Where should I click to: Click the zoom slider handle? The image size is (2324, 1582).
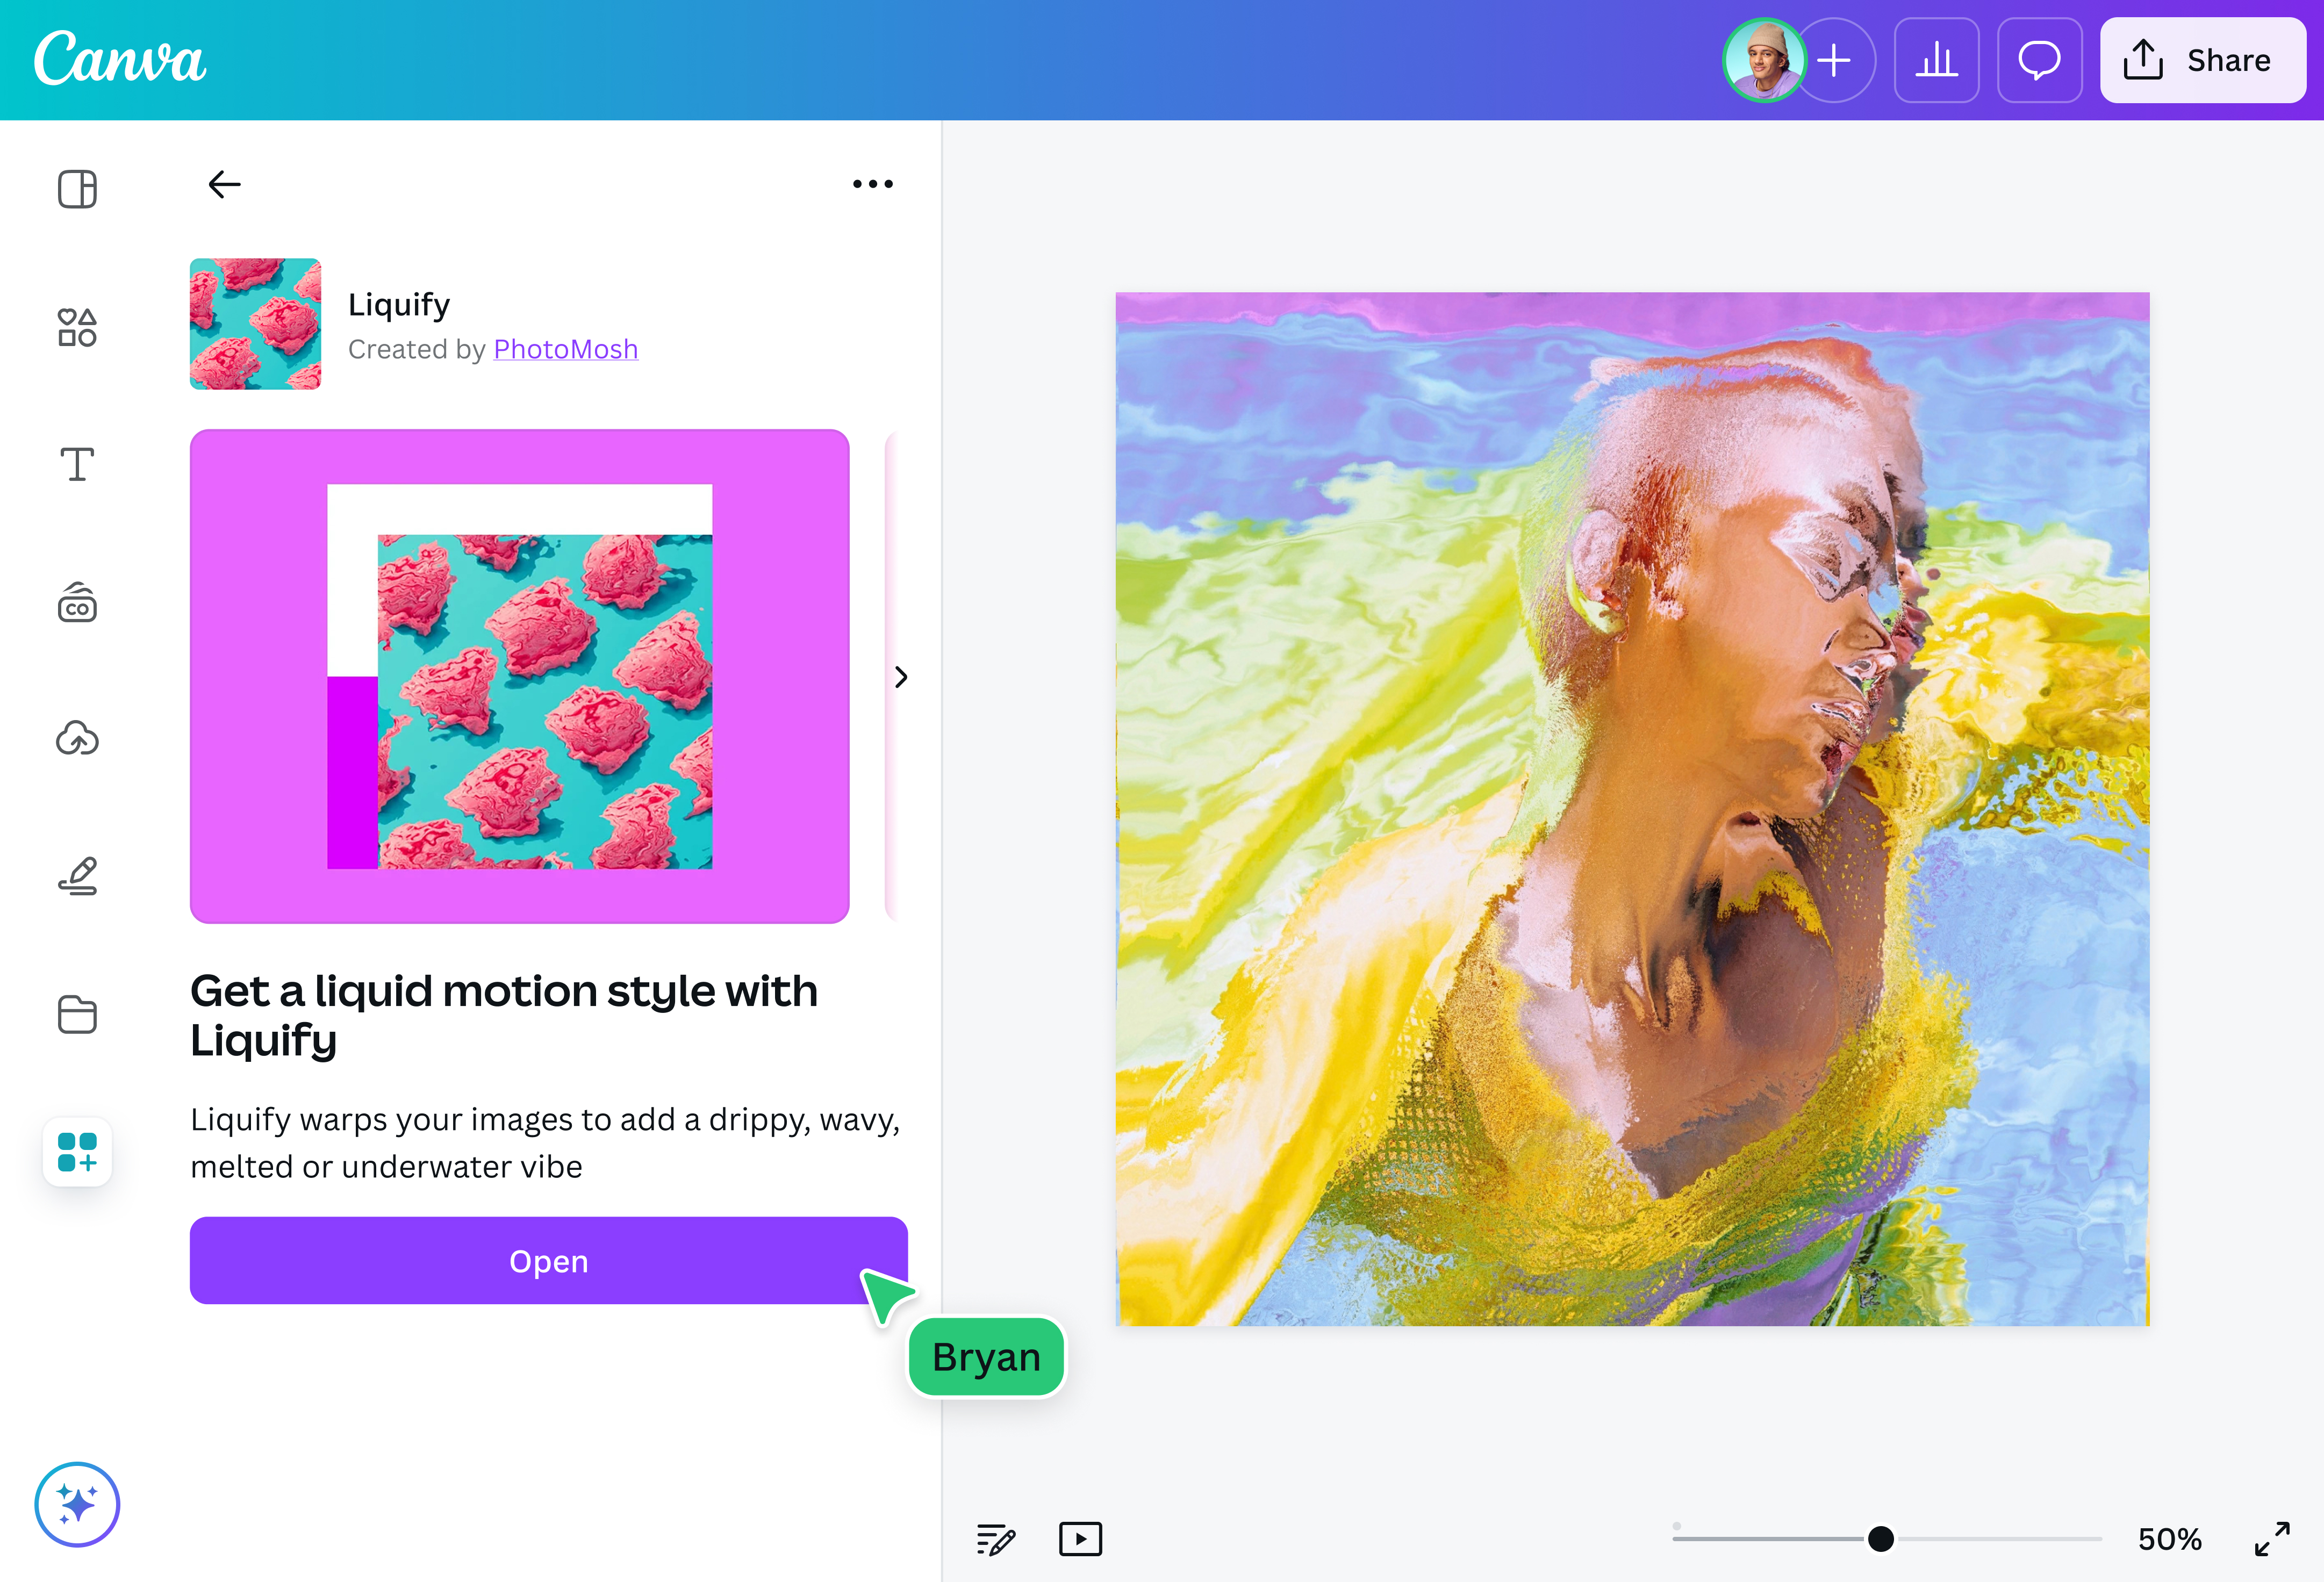pyautogui.click(x=1880, y=1539)
